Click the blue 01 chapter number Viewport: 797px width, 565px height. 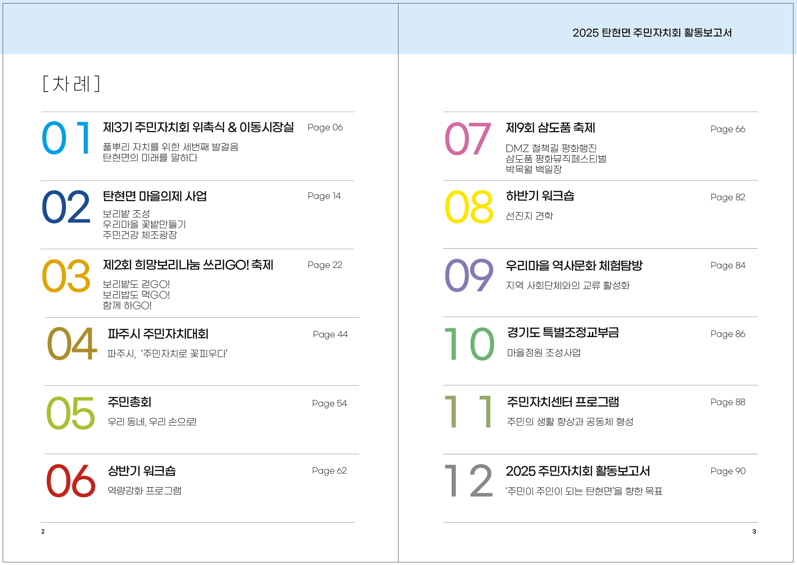[x=66, y=138]
